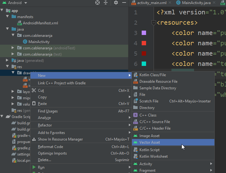Create a new Vector Asset
The image size is (226, 173).
coord(173,142)
